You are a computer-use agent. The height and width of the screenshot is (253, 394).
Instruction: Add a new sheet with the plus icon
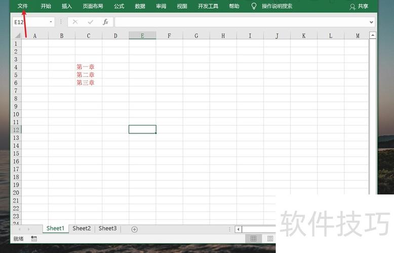(134, 229)
